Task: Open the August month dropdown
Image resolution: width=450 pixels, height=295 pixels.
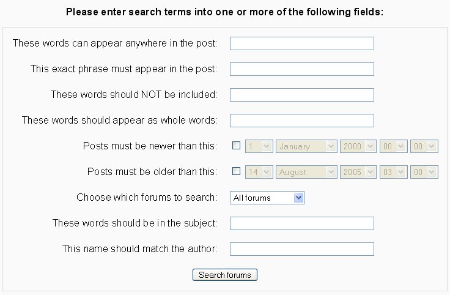Action: (306, 172)
